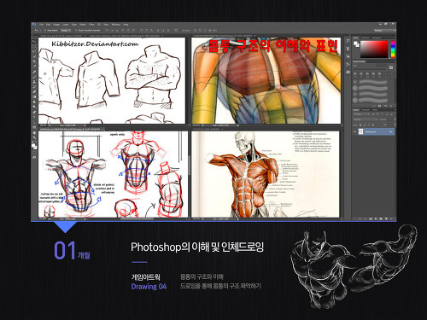Select the Brush tool in toolbox
This screenshot has width=427, height=320.
(34, 77)
